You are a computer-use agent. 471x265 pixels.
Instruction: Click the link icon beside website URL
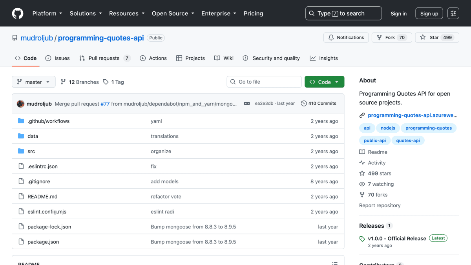[x=362, y=115]
